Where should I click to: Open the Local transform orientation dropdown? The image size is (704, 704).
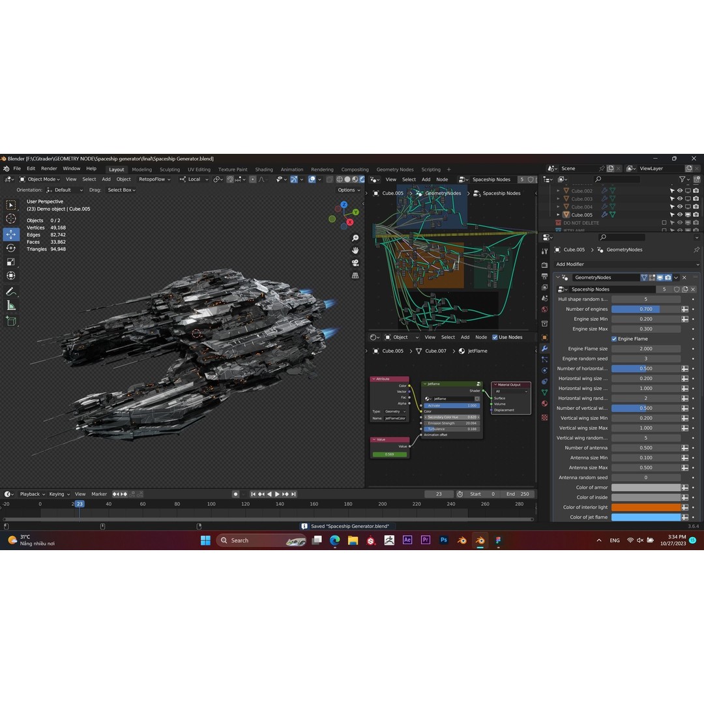pos(194,179)
